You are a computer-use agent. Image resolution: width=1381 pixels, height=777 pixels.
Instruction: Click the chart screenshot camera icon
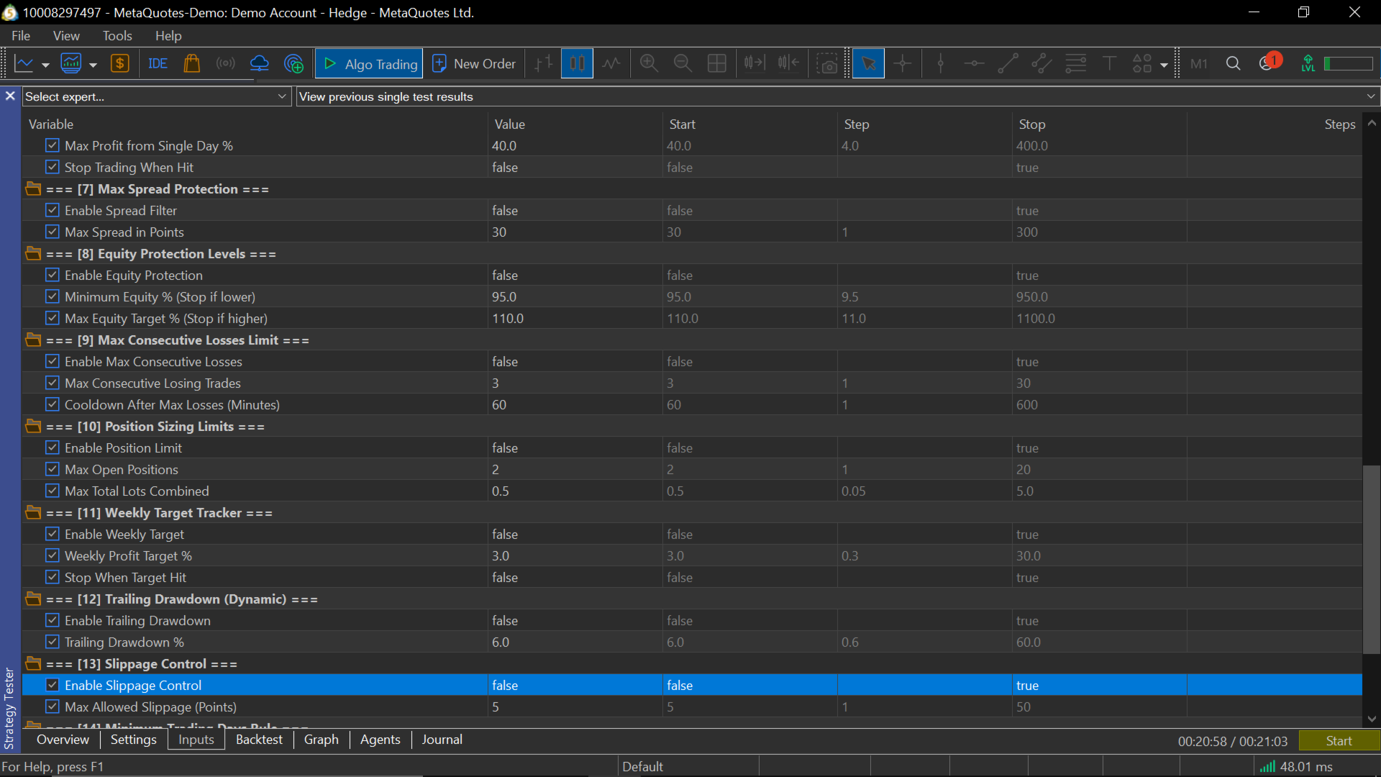pos(828,64)
